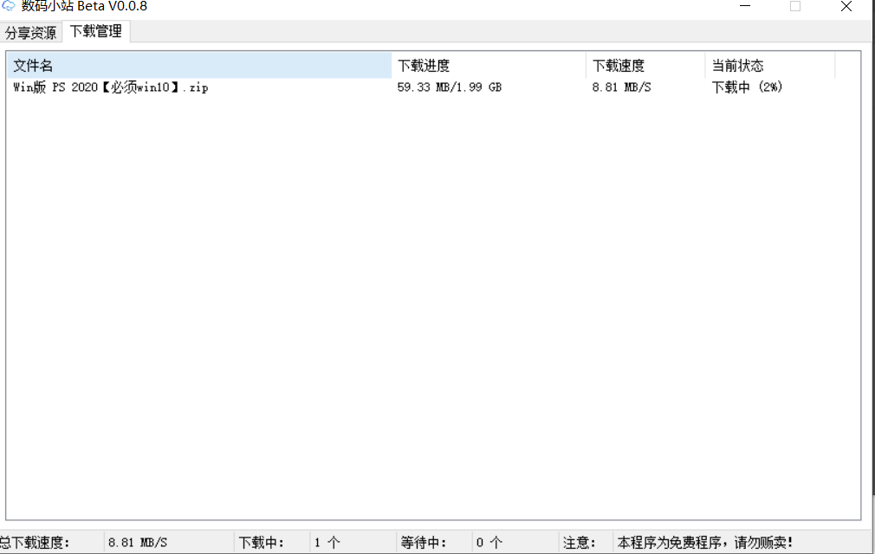Click the 等待中: label in status bar

pyautogui.click(x=424, y=542)
